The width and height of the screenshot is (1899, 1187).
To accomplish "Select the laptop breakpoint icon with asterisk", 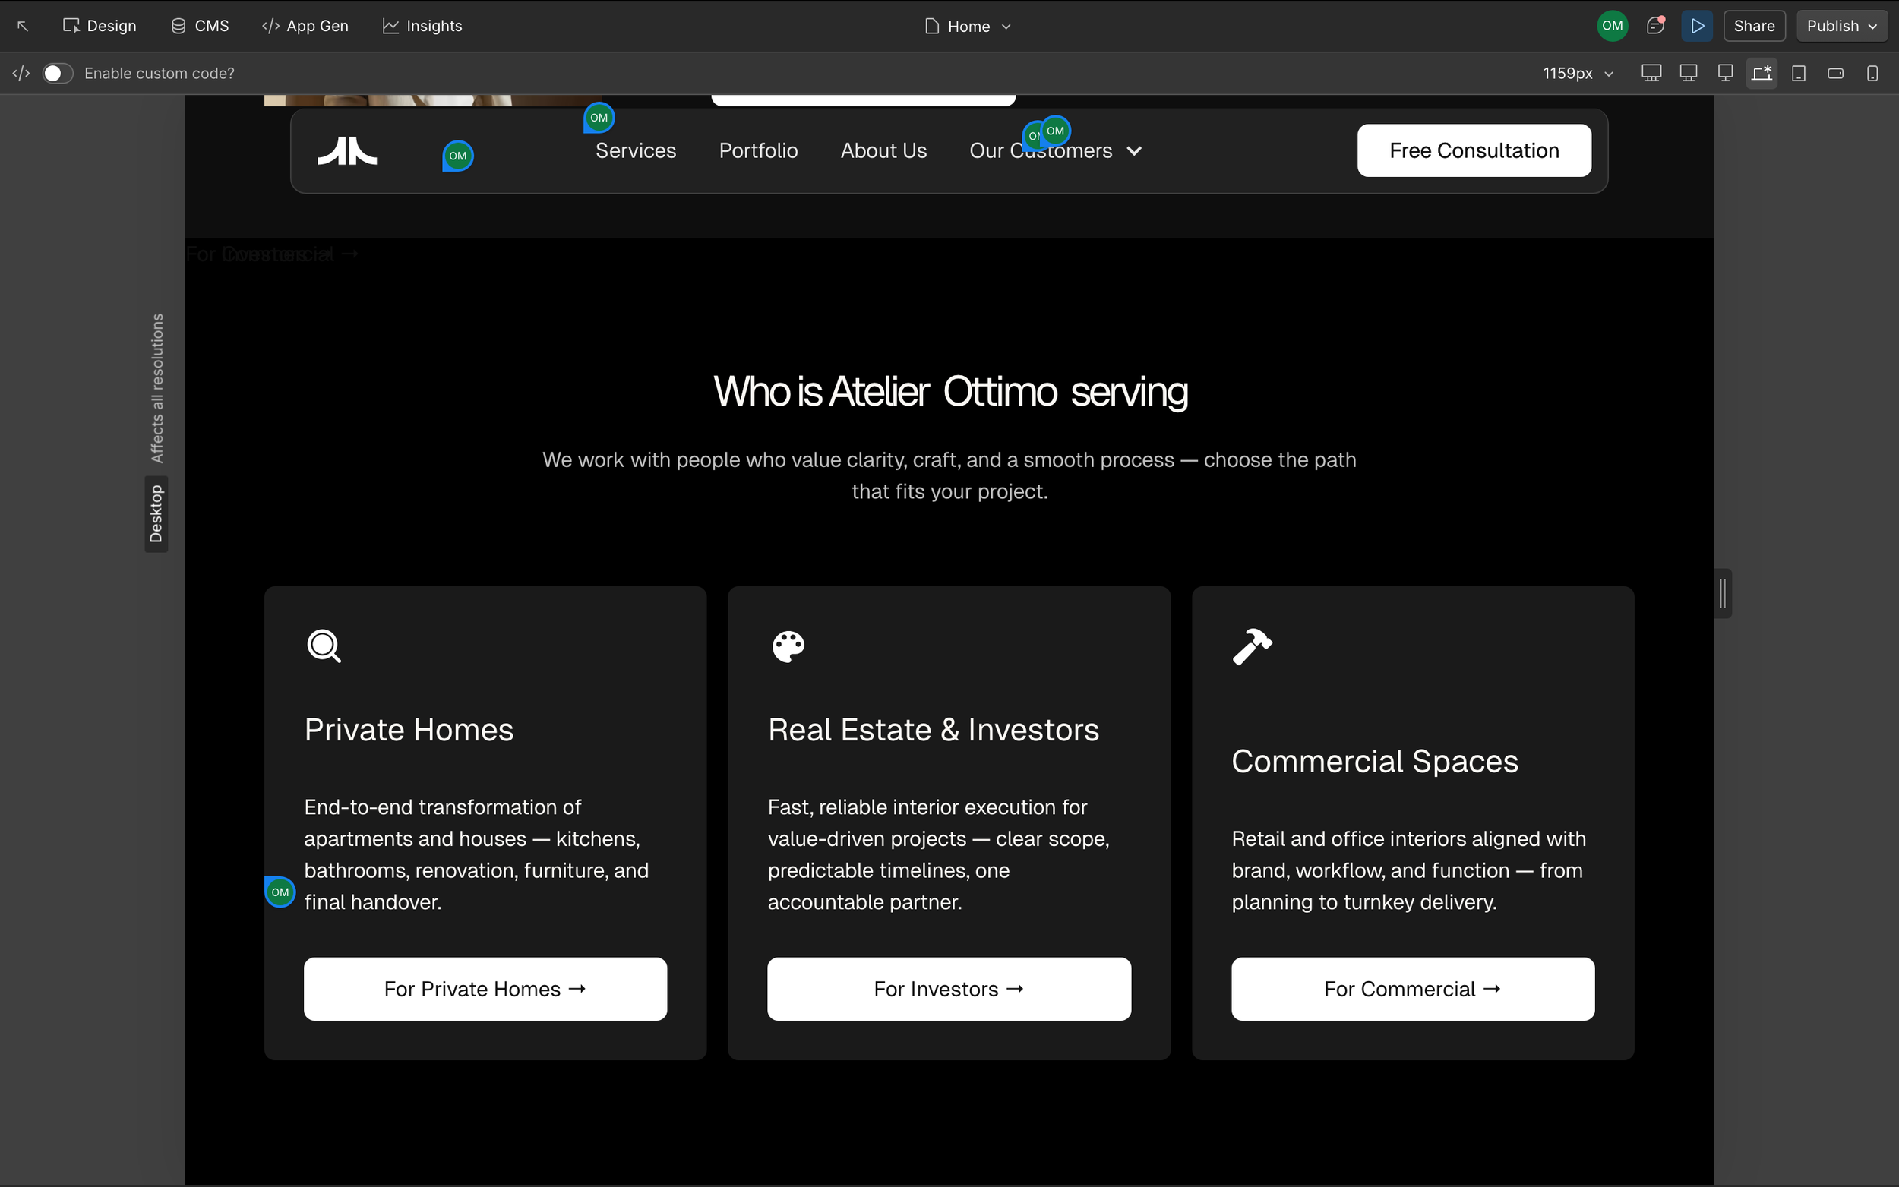I will [x=1762, y=73].
